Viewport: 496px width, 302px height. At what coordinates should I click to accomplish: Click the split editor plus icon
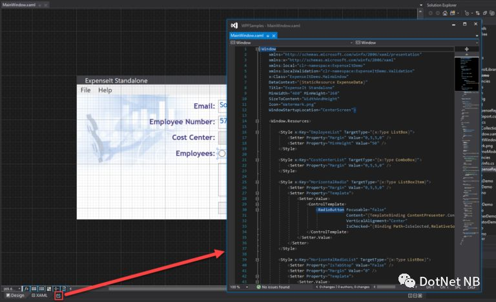[x=466, y=49]
